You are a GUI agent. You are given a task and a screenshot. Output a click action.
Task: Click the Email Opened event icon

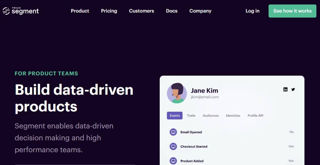tap(173, 132)
